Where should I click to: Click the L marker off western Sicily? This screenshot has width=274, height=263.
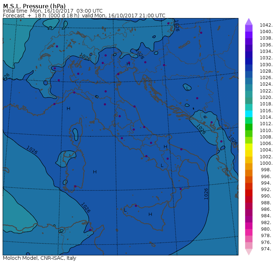tap(125, 210)
